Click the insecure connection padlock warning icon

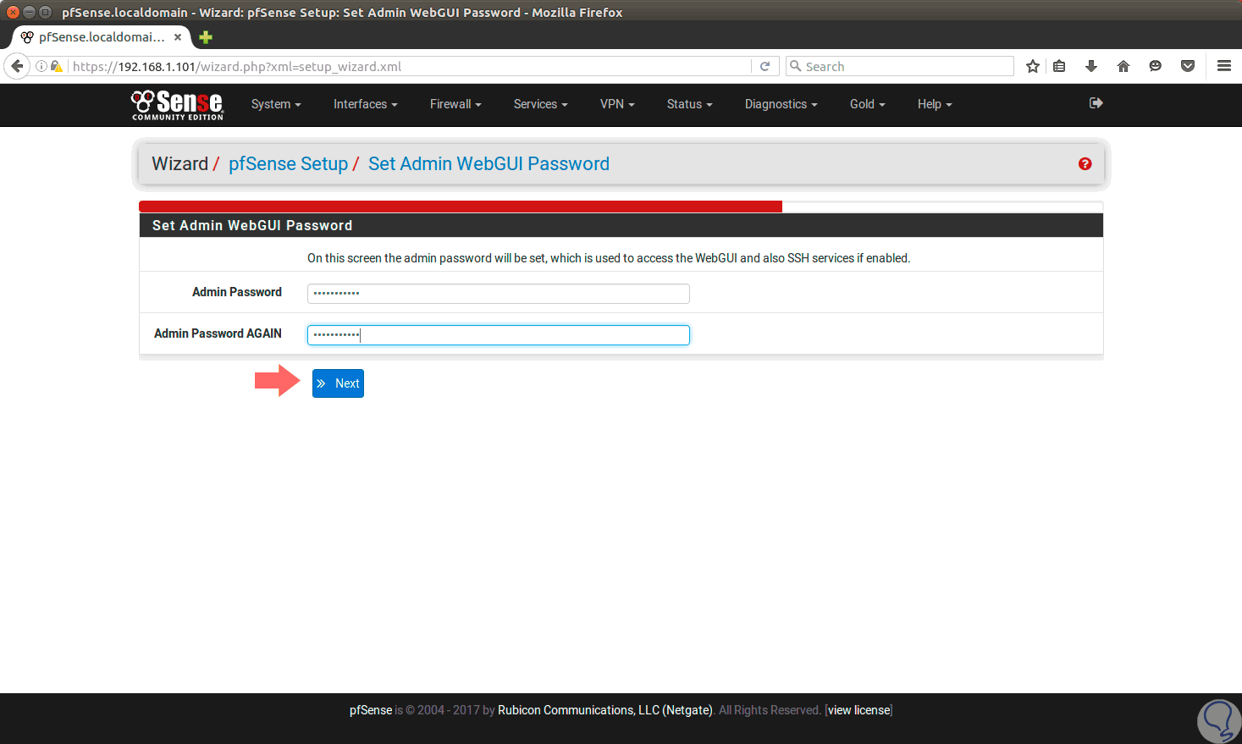point(57,66)
